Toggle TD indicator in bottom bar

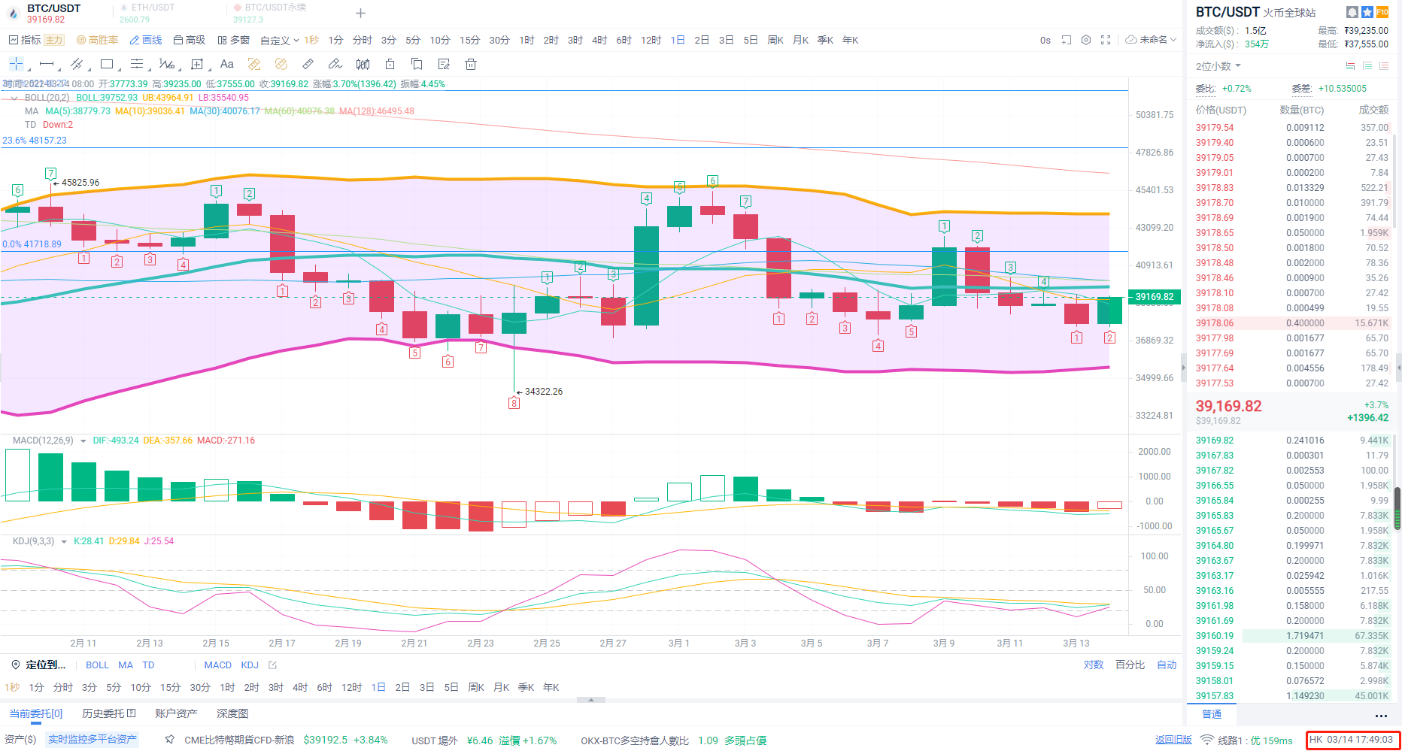(x=148, y=665)
